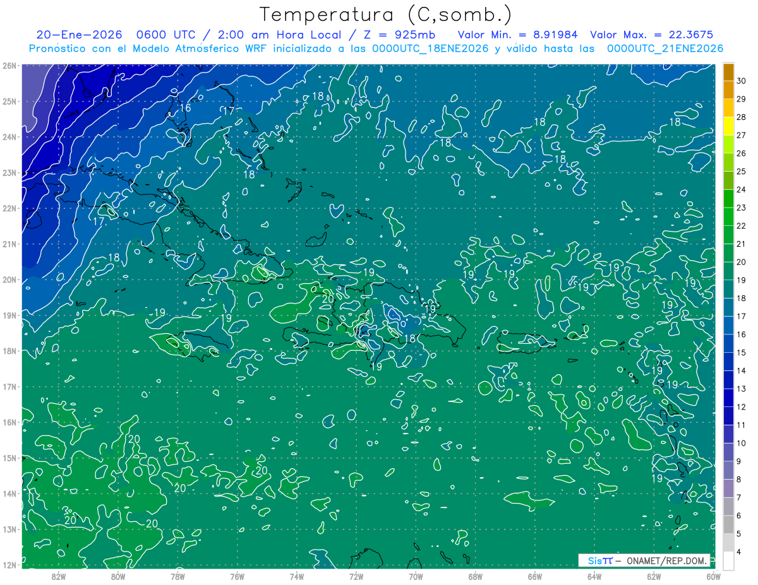Click the "12N" latitude axis label
This screenshot has width=758, height=585.
tap(9, 565)
